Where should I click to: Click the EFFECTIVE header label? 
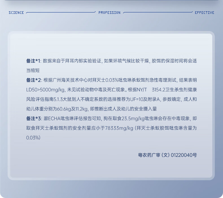click(204, 13)
